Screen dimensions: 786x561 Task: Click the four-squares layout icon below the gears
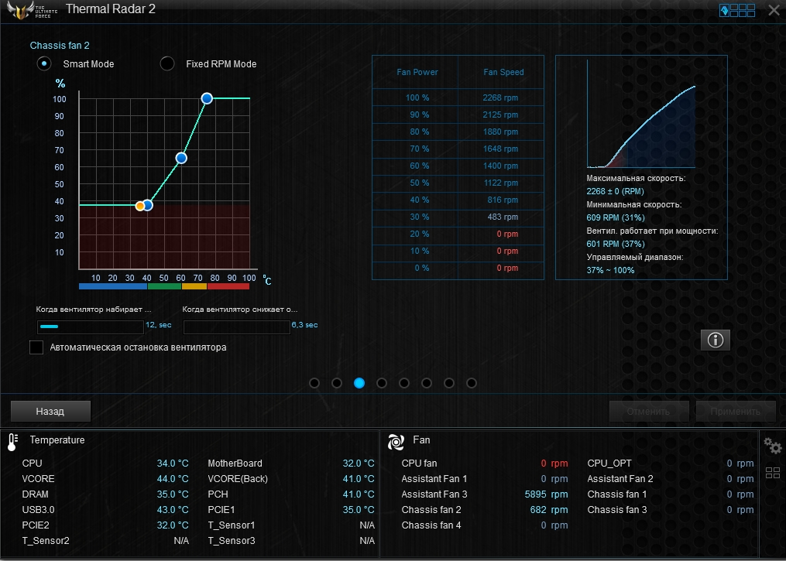tap(773, 473)
